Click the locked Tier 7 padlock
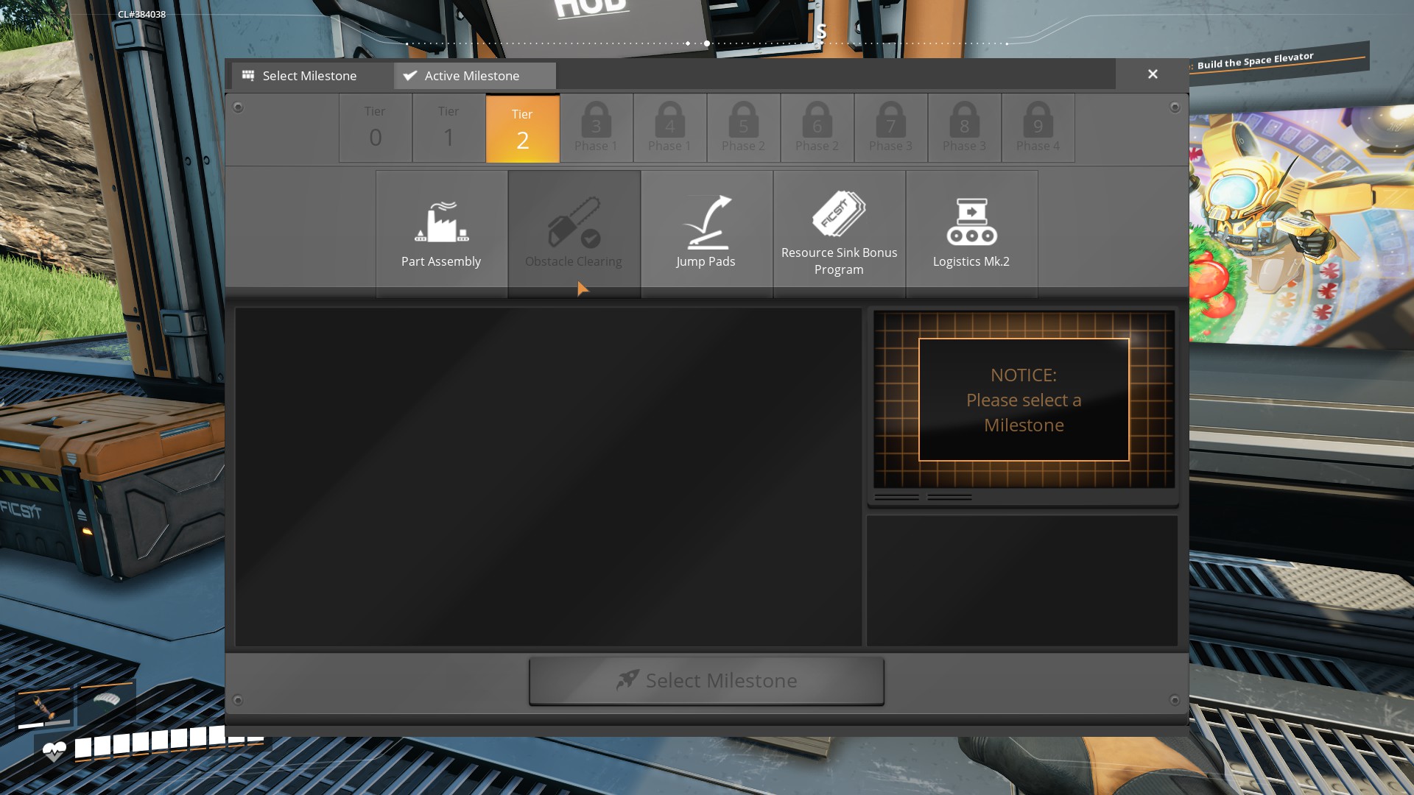The height and width of the screenshot is (795, 1414). pyautogui.click(x=890, y=121)
